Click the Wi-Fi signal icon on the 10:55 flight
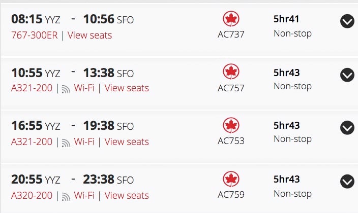 66,89
